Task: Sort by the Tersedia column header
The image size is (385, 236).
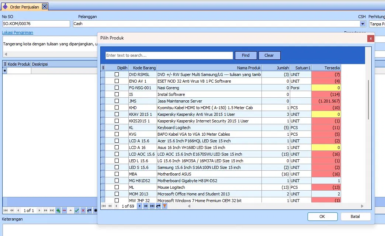Action: pyautogui.click(x=326, y=68)
